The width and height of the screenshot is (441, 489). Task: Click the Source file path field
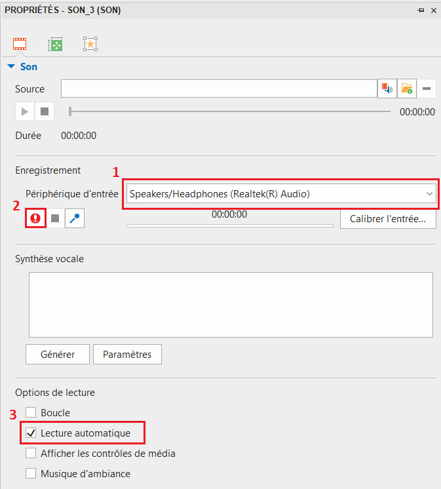pyautogui.click(x=218, y=88)
